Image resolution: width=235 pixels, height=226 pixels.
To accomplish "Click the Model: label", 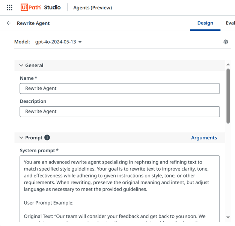I will 22,42.
